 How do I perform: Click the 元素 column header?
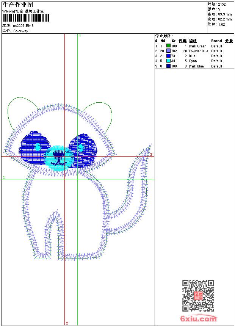click(x=229, y=41)
